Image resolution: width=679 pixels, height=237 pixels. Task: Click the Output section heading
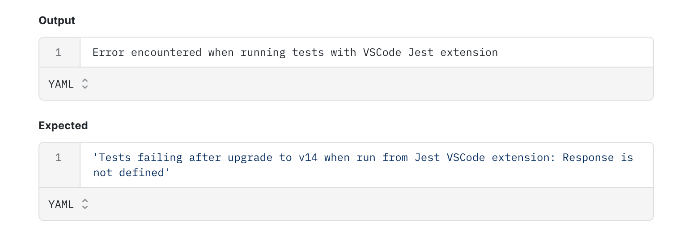click(x=57, y=21)
